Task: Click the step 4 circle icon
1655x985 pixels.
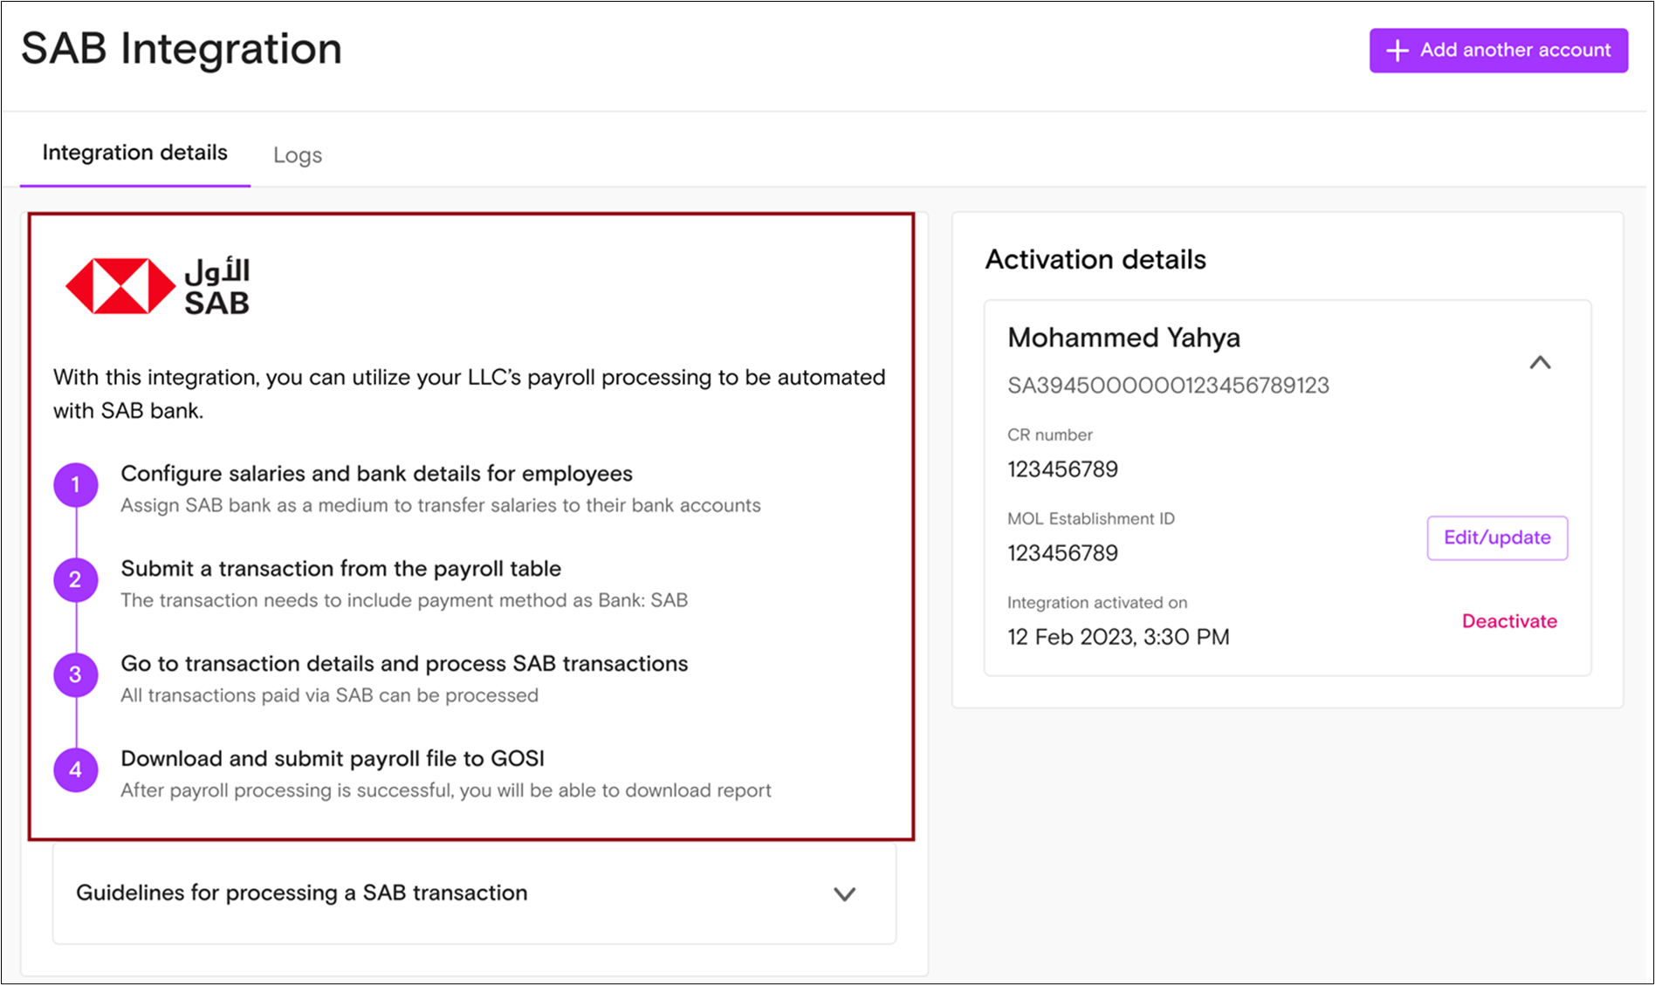Action: (x=76, y=770)
